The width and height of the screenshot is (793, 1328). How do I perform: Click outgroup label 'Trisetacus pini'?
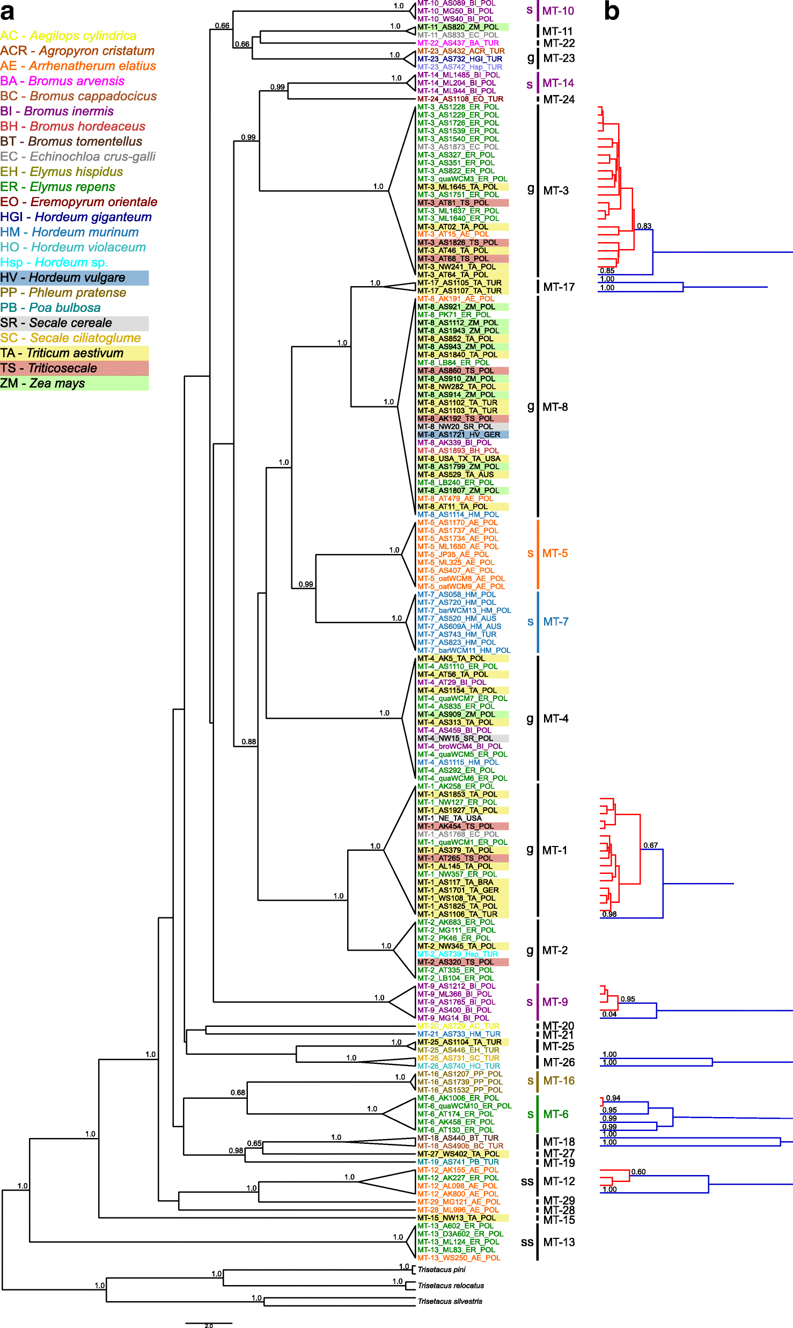click(442, 1269)
